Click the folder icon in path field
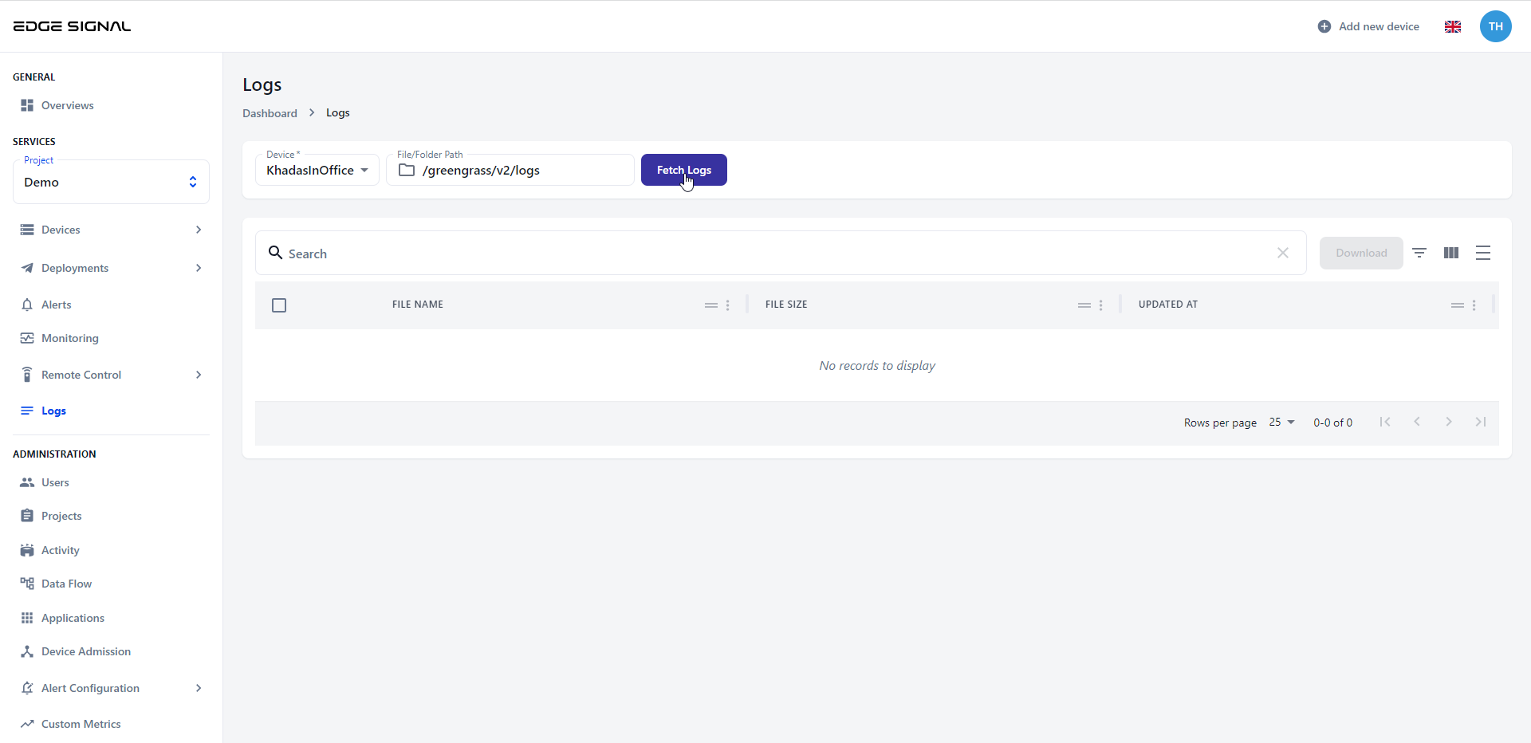This screenshot has height=743, width=1531. pos(407,171)
